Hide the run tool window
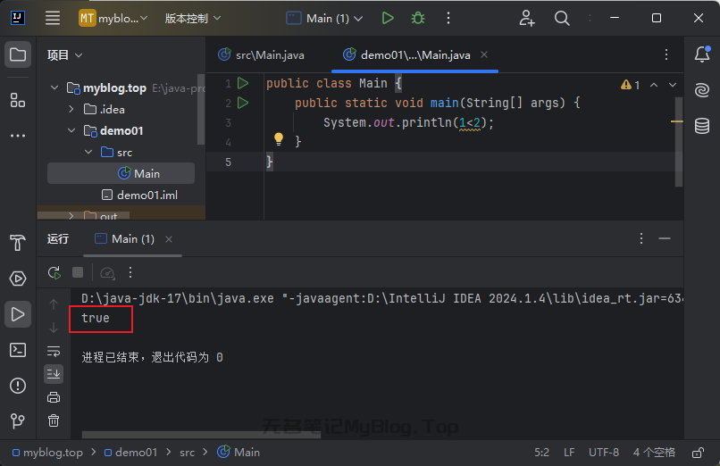 pyautogui.click(x=665, y=238)
